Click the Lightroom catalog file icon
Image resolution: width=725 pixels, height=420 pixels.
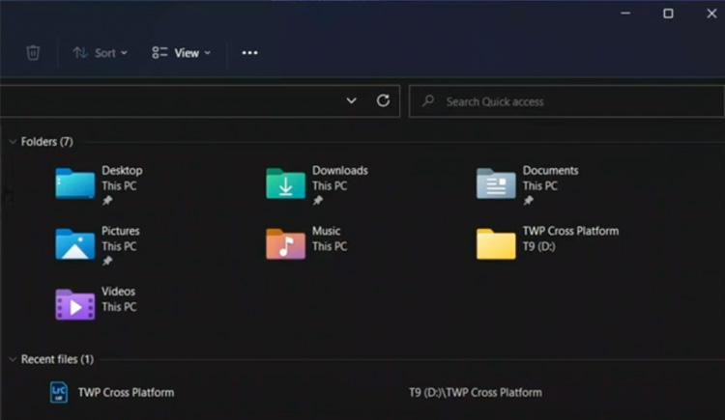coord(59,392)
